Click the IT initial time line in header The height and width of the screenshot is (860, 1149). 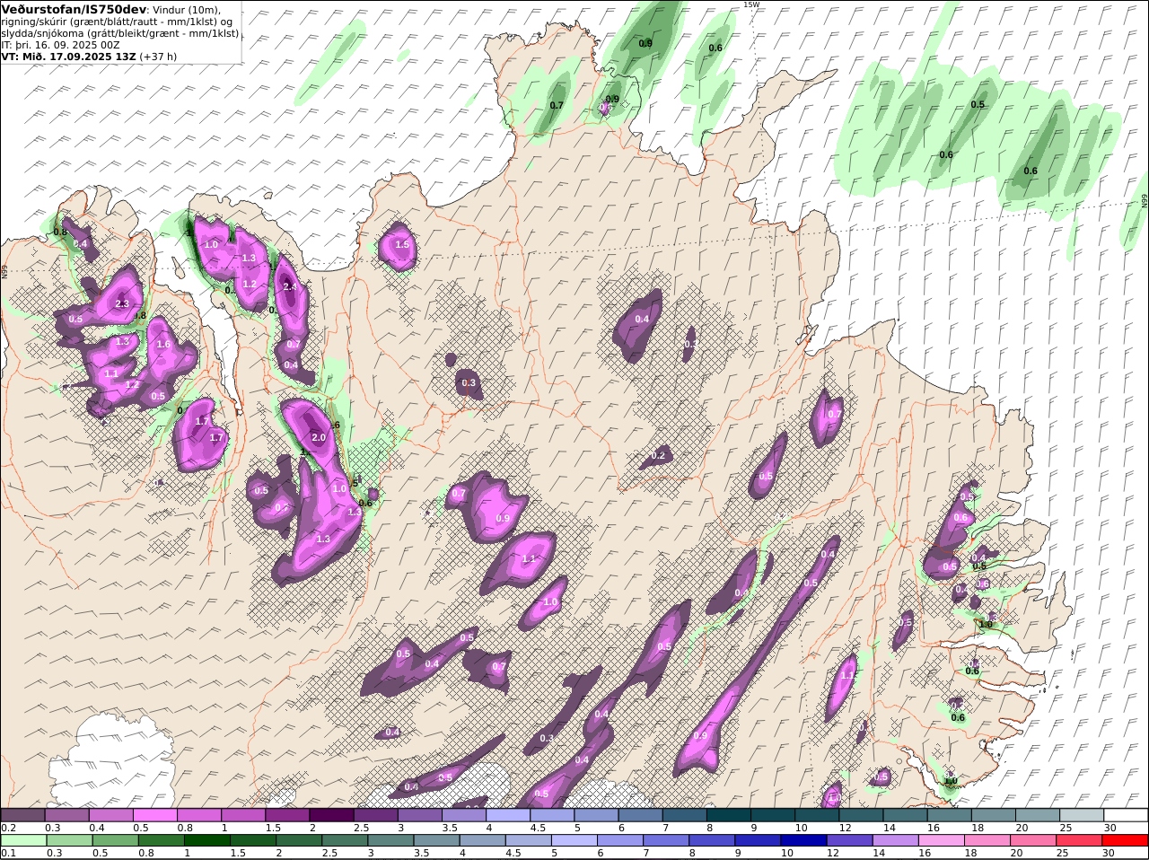[61, 44]
